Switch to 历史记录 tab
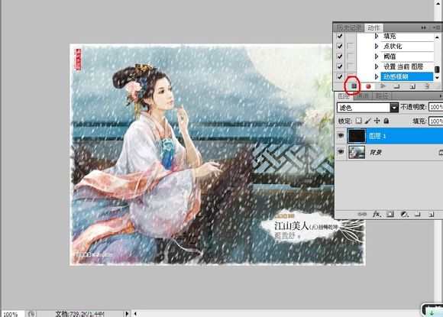The image size is (443, 317). [x=349, y=27]
